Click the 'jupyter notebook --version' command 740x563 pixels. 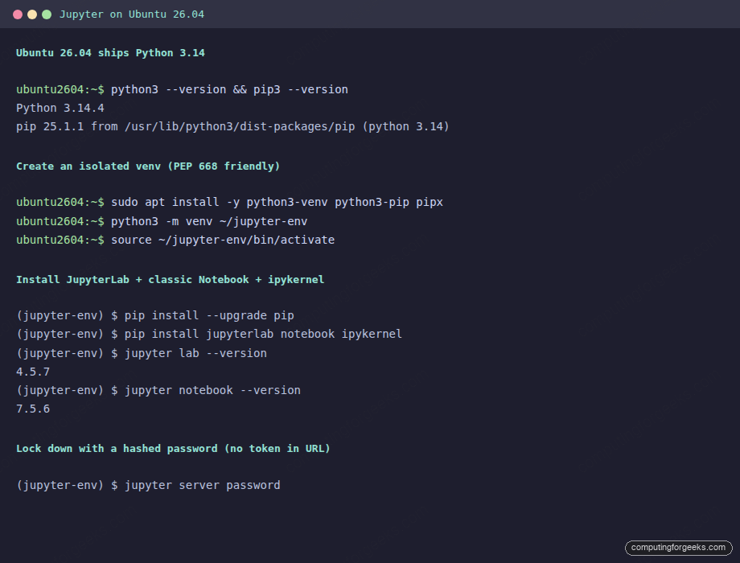212,390
